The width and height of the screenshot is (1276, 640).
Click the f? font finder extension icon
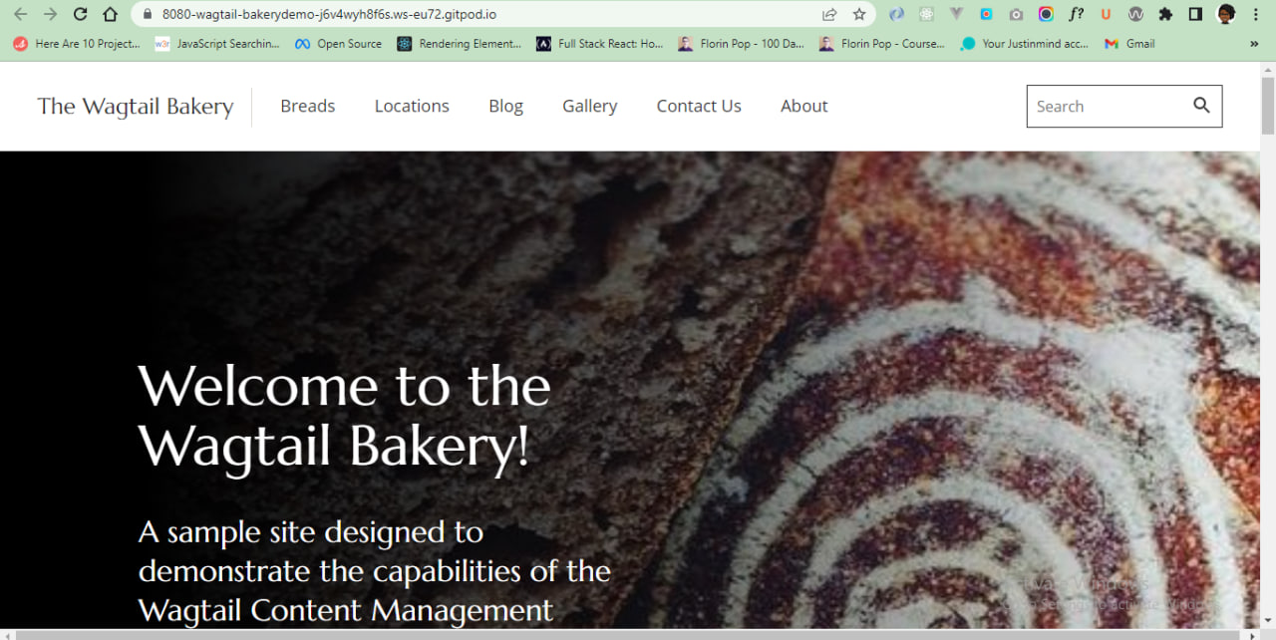pos(1076,15)
